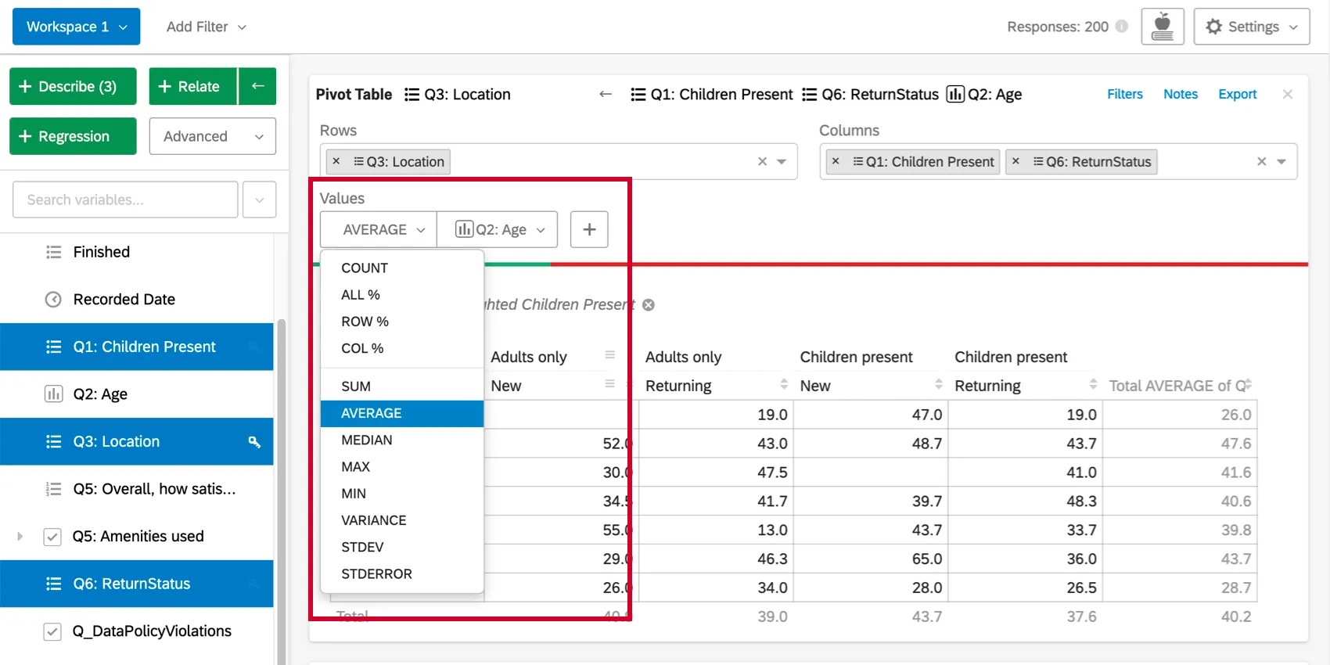Screen dimensions: 1330x665
Task: Clear all Columns with the X icon
Action: click(1261, 162)
